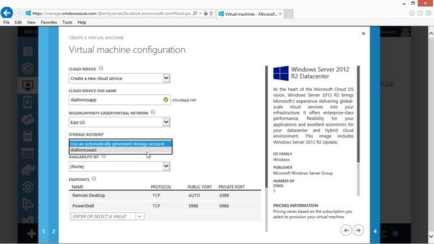This screenshot has width=434, height=244.
Task: Jump to wizard step 1
Action: tap(43, 231)
